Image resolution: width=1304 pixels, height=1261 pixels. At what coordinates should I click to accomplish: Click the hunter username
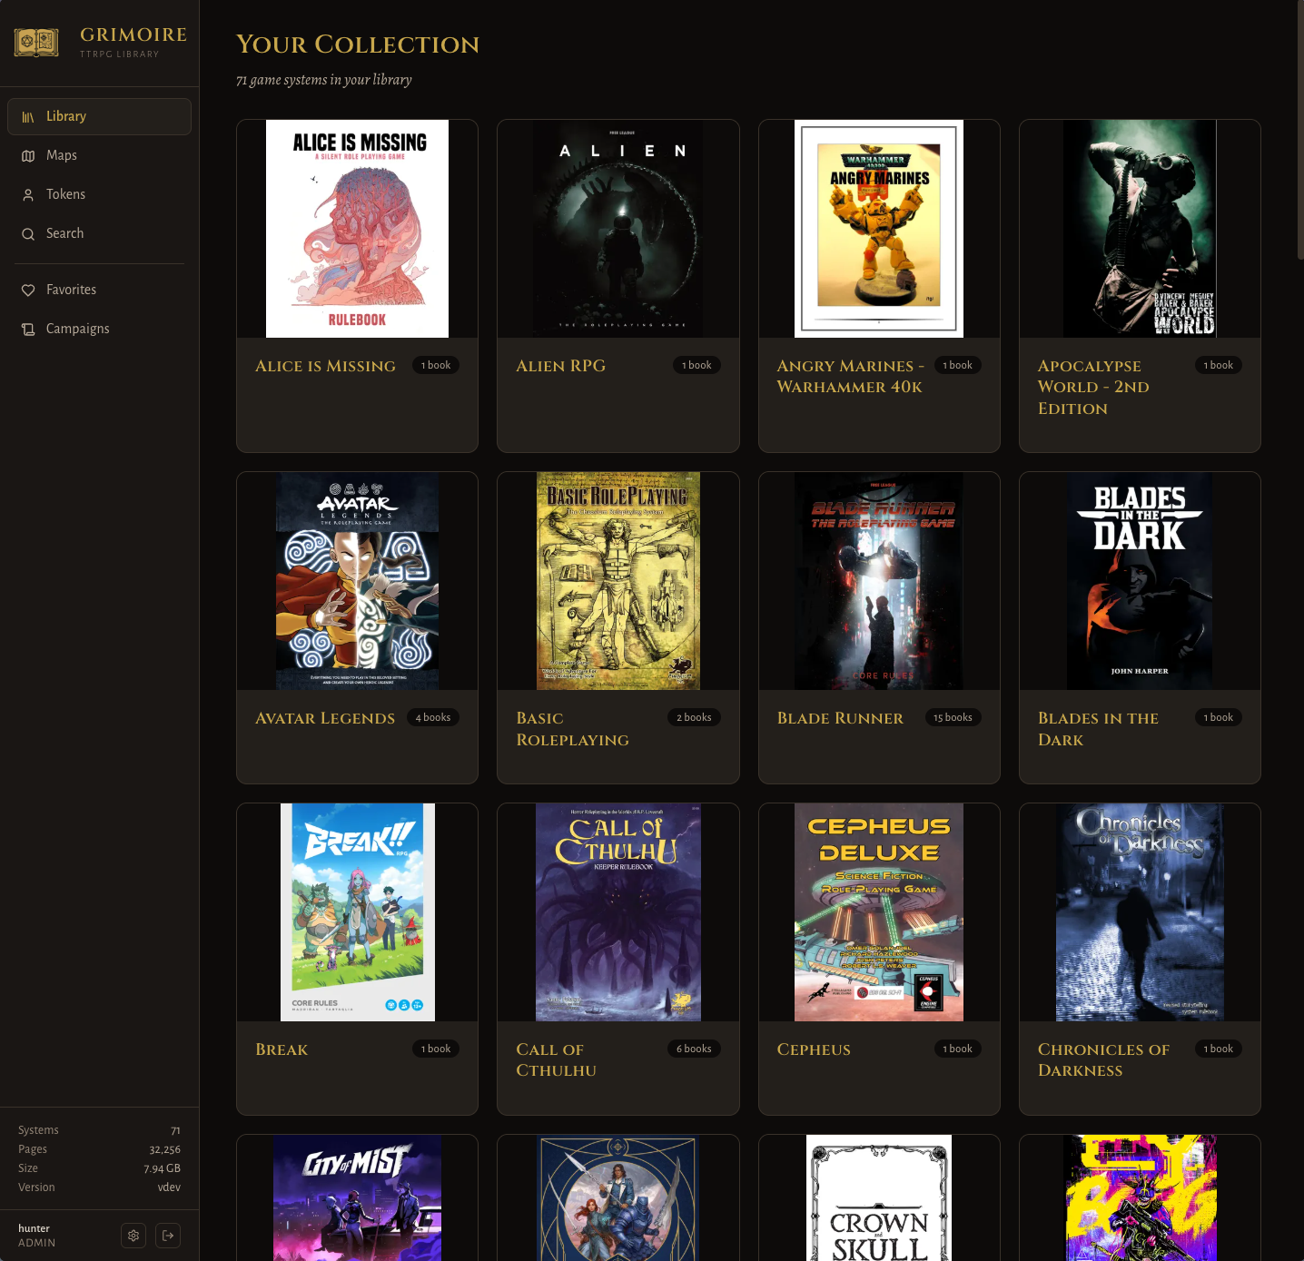34,1228
